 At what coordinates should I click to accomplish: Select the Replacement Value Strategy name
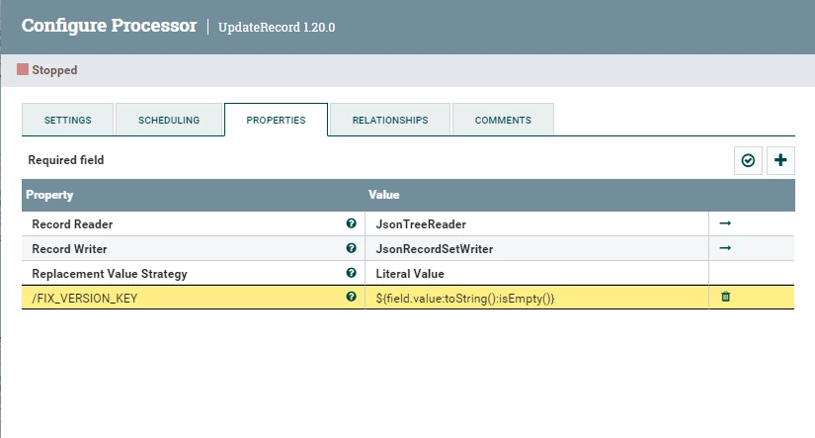point(110,274)
